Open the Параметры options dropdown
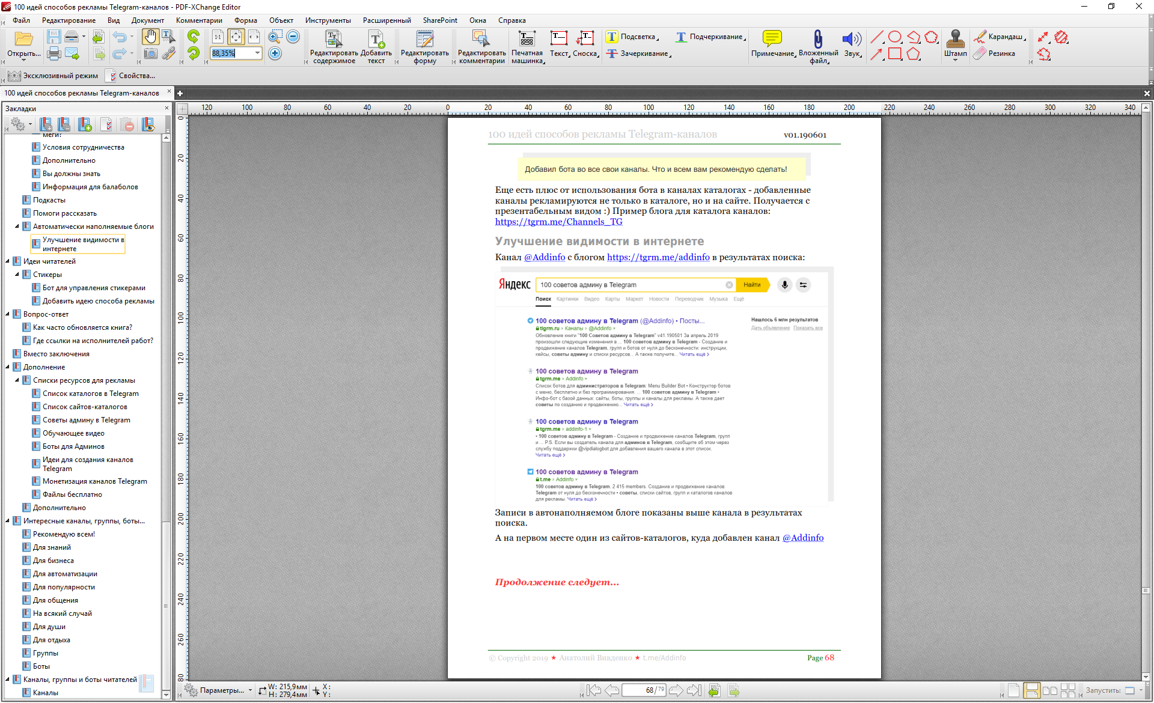Screen dimensions: 1154x703 (x=219, y=690)
